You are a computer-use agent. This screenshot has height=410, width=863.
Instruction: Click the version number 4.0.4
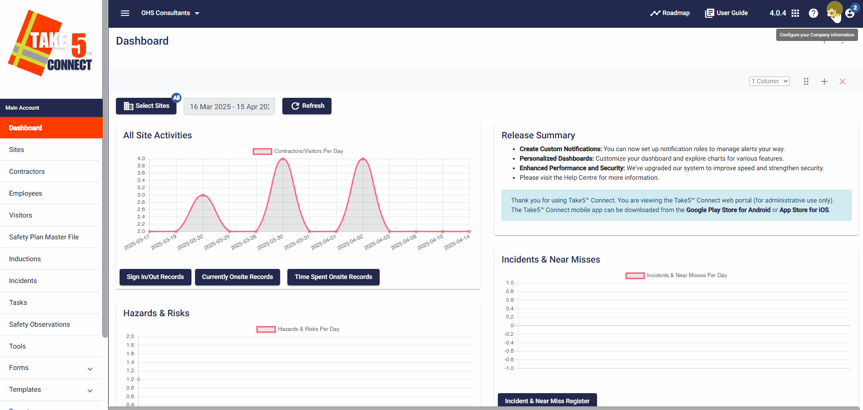[778, 13]
